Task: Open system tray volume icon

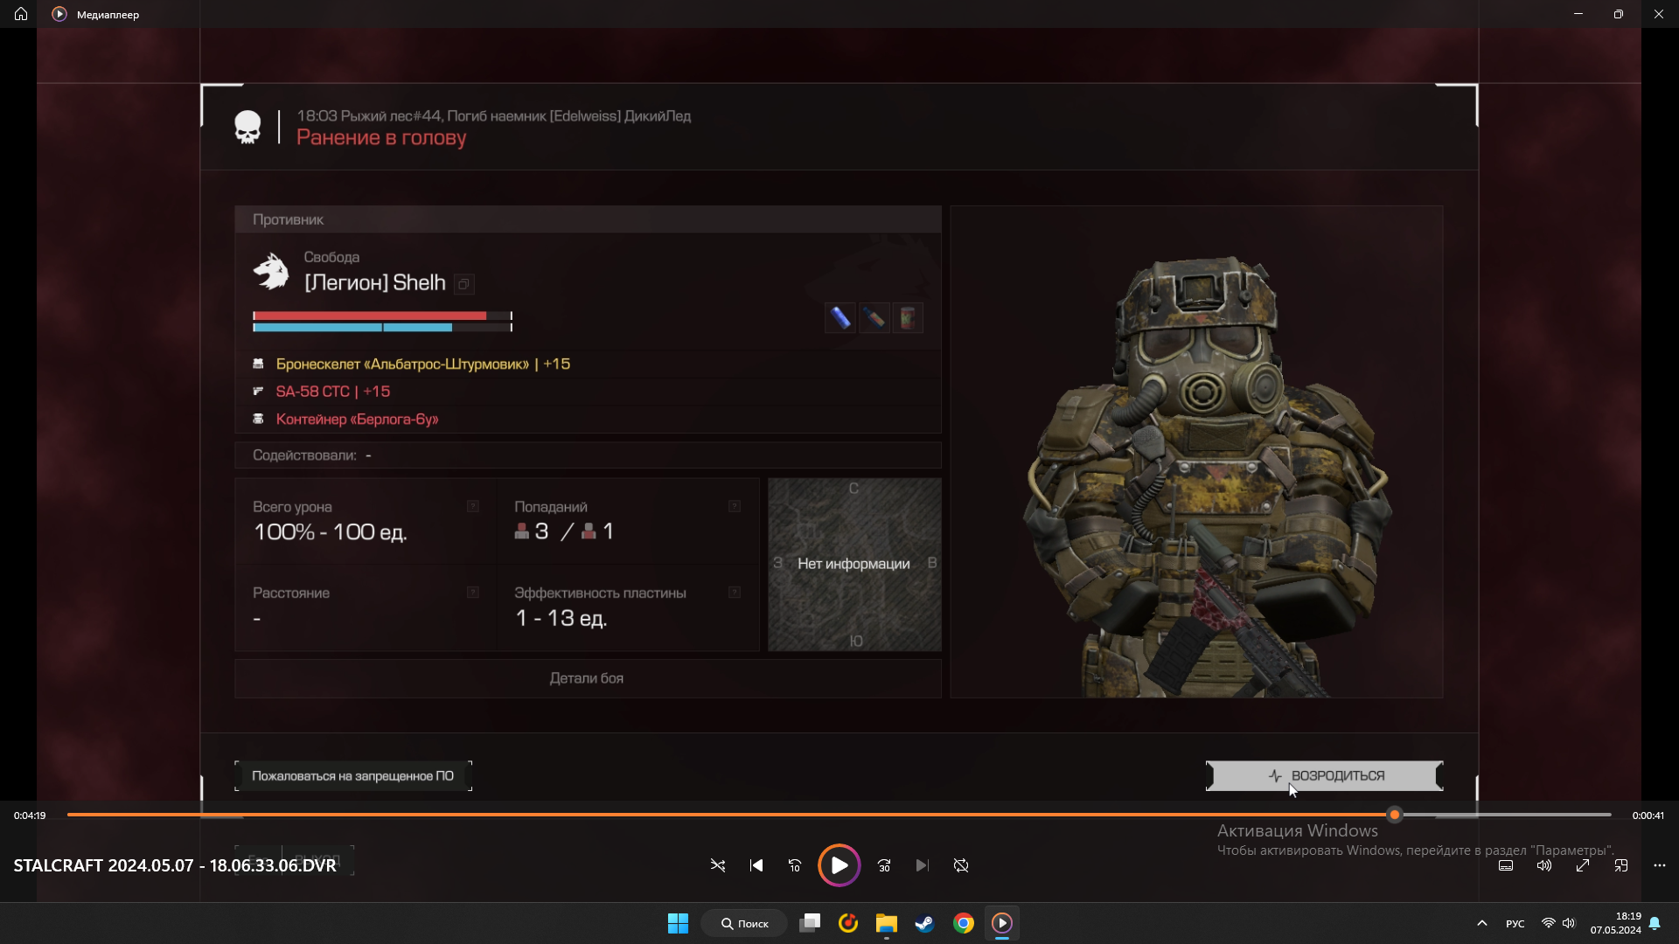Action: click(1569, 923)
